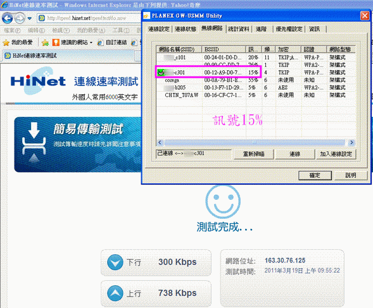Click the 說明 help button
The height and width of the screenshot is (308, 373).
(351, 175)
